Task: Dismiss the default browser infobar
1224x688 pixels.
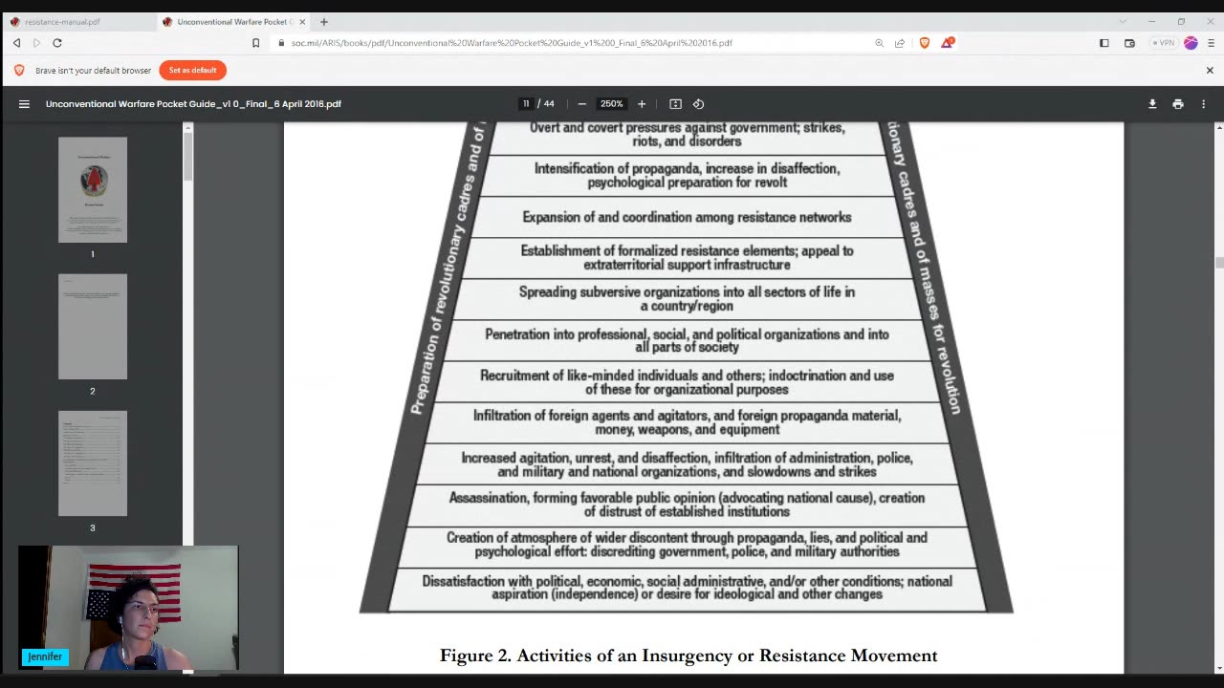Action: tap(1210, 70)
